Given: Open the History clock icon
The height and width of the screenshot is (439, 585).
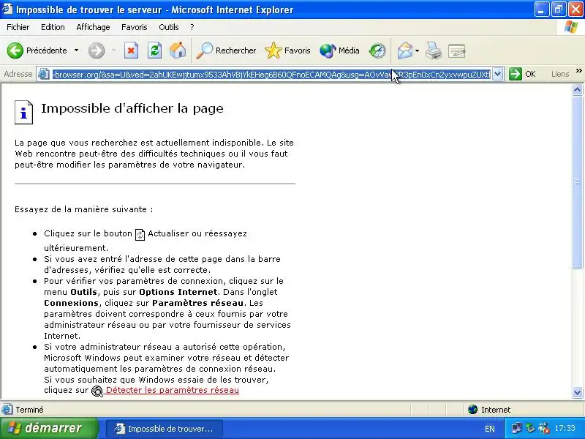Looking at the screenshot, I should click(x=377, y=50).
